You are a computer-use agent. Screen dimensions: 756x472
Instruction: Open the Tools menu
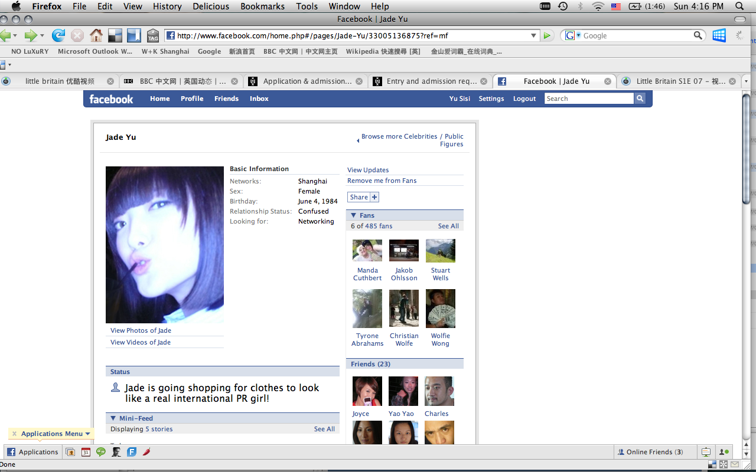307,6
